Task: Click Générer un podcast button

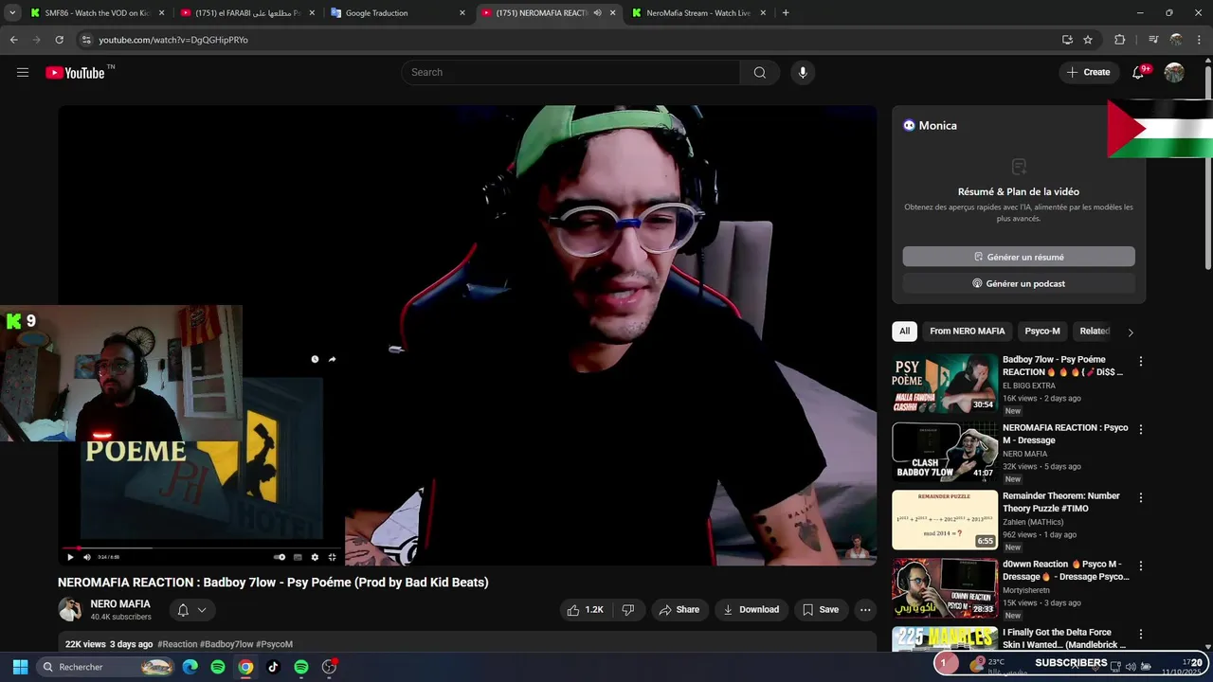Action: click(x=1019, y=283)
